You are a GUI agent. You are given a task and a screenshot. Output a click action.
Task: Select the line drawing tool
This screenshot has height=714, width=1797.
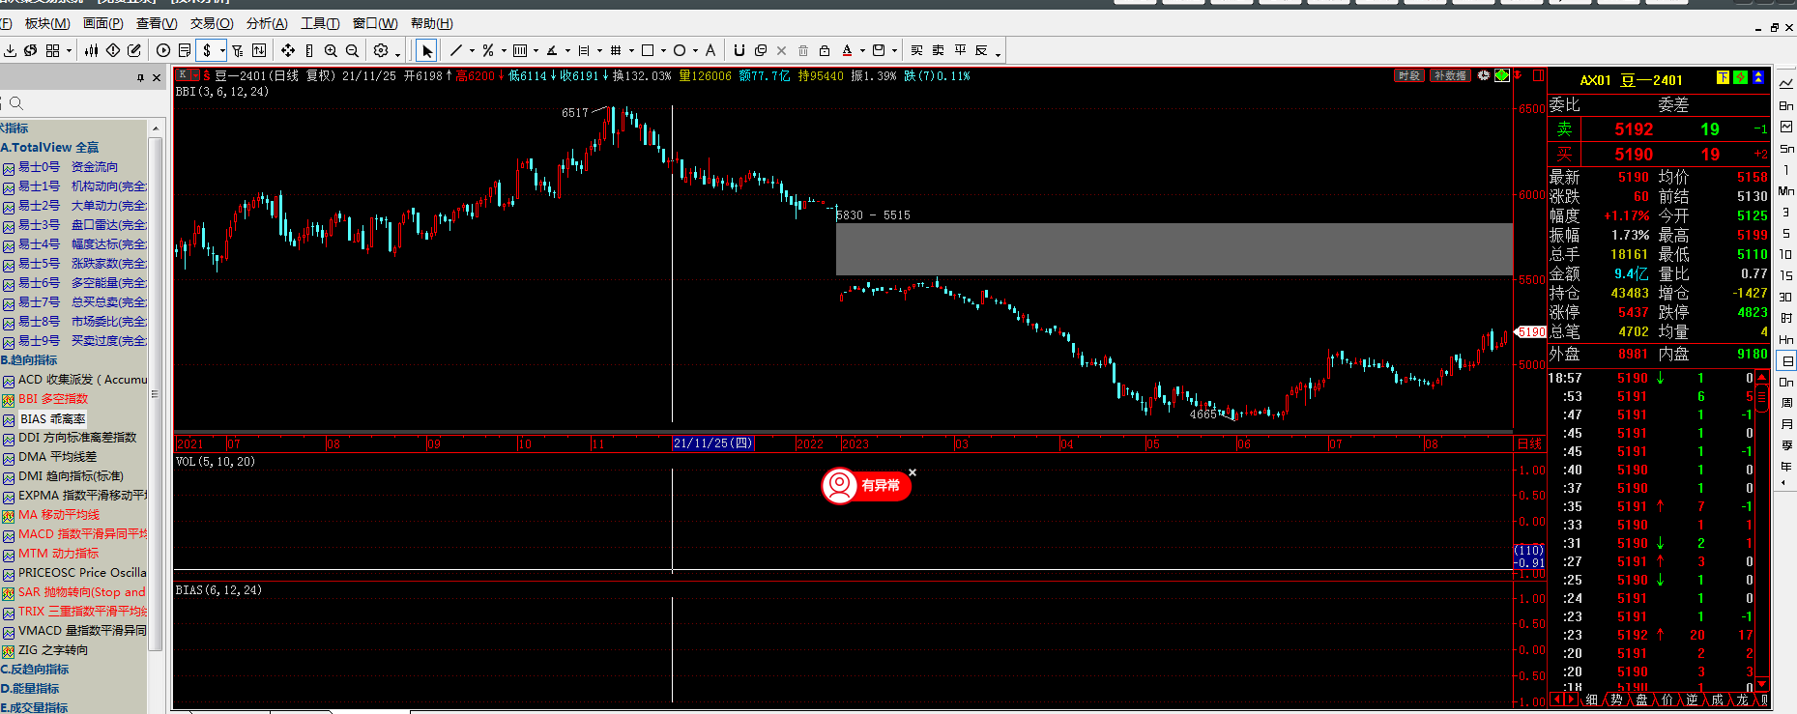[x=456, y=50]
